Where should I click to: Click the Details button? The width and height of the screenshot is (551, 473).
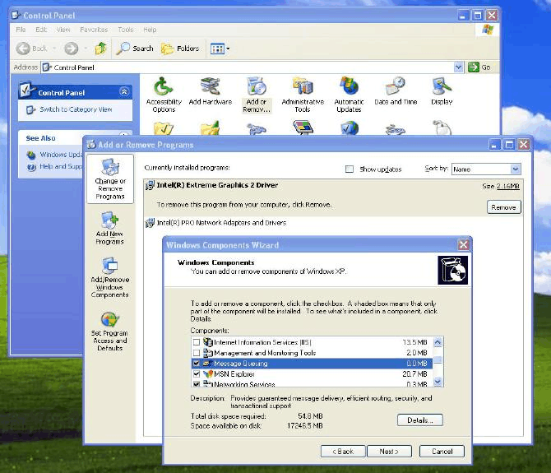[419, 420]
